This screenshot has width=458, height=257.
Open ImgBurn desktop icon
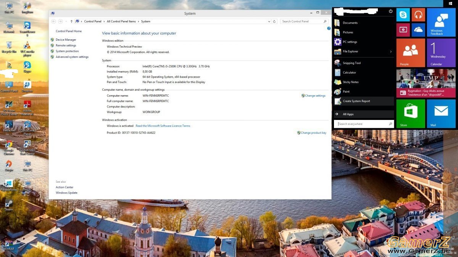(27, 8)
